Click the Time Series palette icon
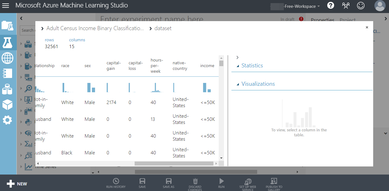 [x=28, y=167]
